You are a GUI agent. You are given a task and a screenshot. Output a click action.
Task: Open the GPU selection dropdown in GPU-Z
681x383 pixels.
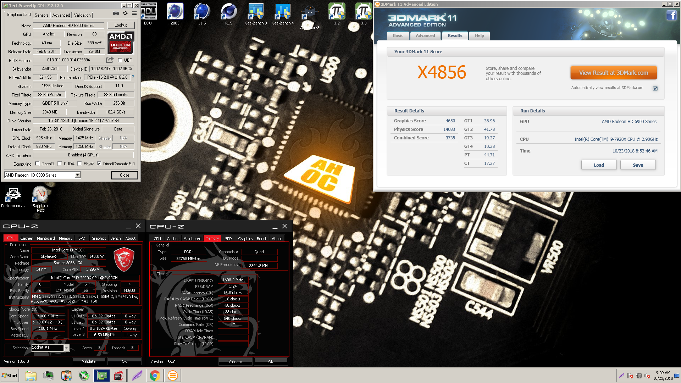click(x=77, y=175)
